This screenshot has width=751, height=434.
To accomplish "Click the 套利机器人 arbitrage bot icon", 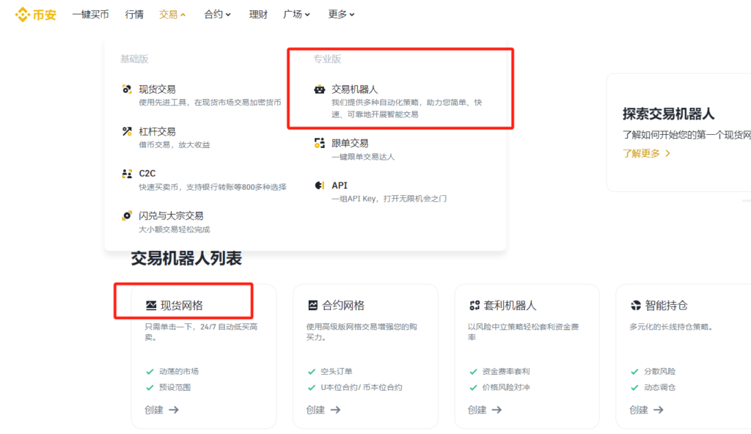I will (475, 306).
